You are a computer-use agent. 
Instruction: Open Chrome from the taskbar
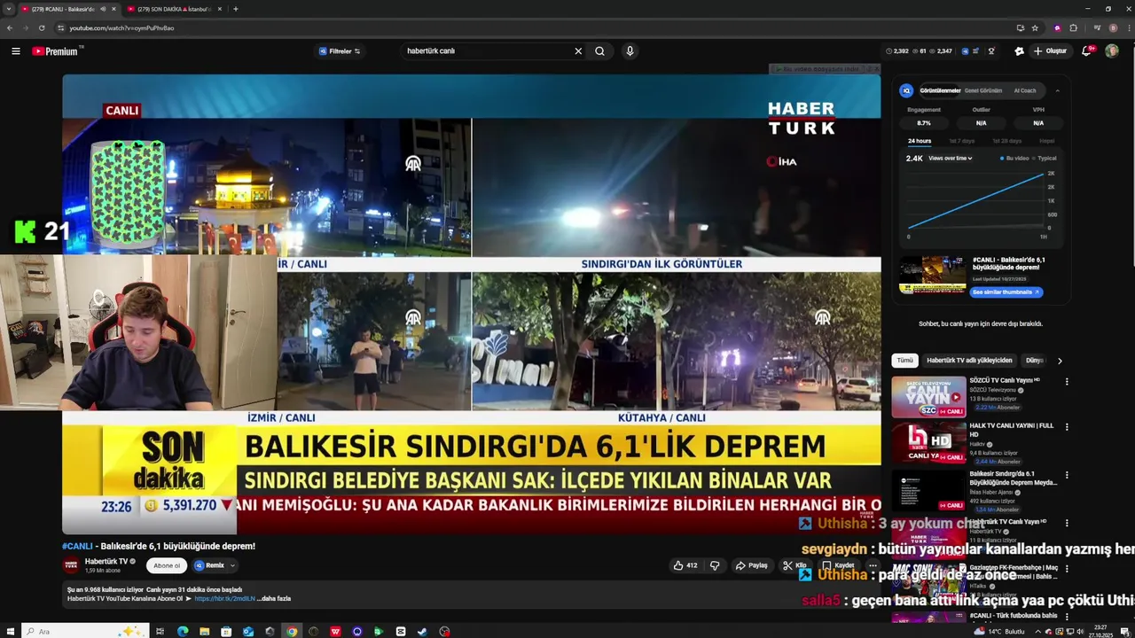[x=292, y=631]
